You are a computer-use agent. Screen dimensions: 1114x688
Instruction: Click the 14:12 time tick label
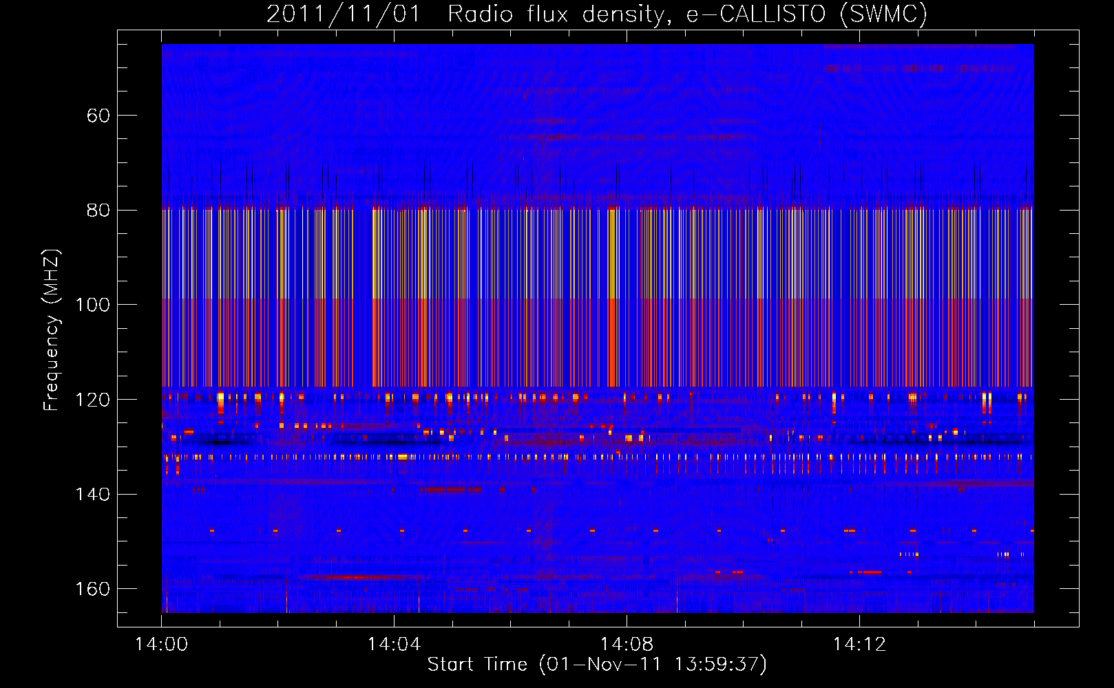859,645
